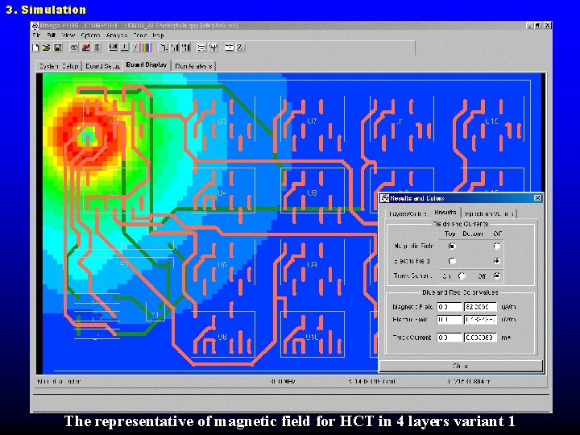Image resolution: width=580 pixels, height=435 pixels.
Task: Click the eye-shaped view toolbar icon
Action: click(x=74, y=48)
